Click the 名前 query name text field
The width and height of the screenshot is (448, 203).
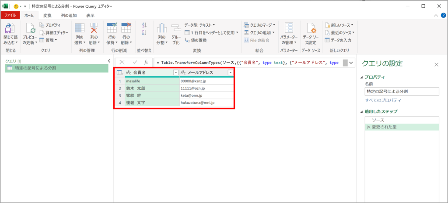401,92
